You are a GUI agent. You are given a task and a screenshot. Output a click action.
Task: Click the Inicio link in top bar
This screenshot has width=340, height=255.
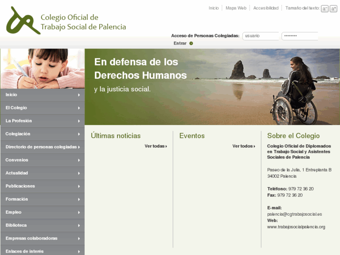pyautogui.click(x=214, y=8)
